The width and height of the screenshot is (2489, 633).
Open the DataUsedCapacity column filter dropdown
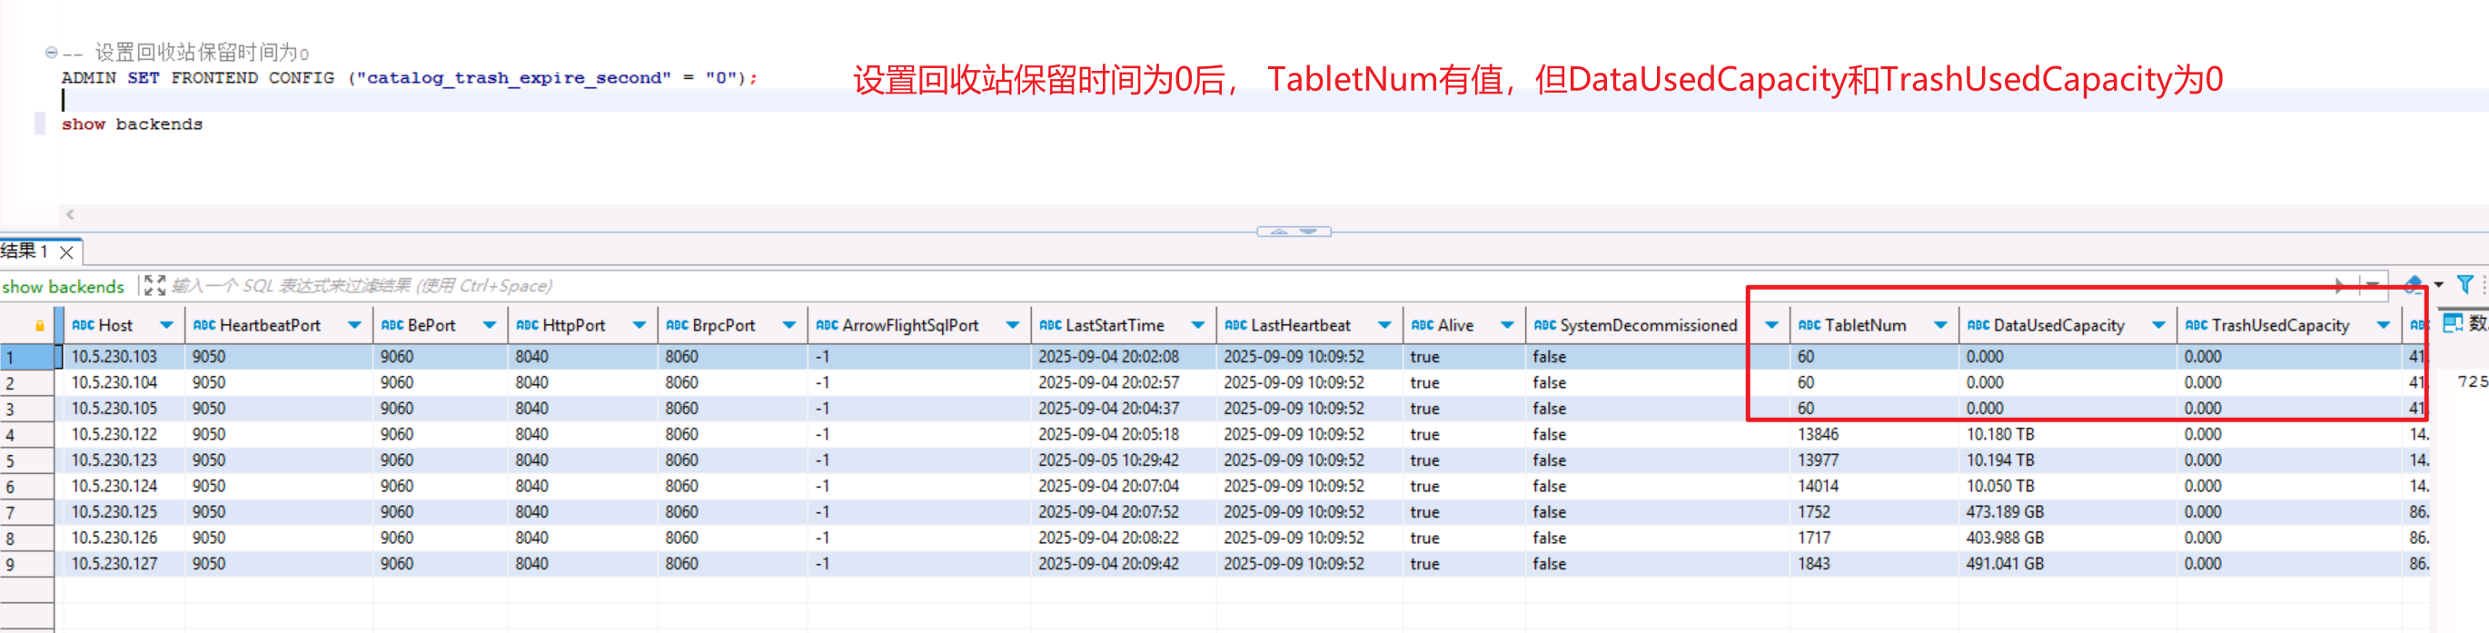tap(2158, 326)
